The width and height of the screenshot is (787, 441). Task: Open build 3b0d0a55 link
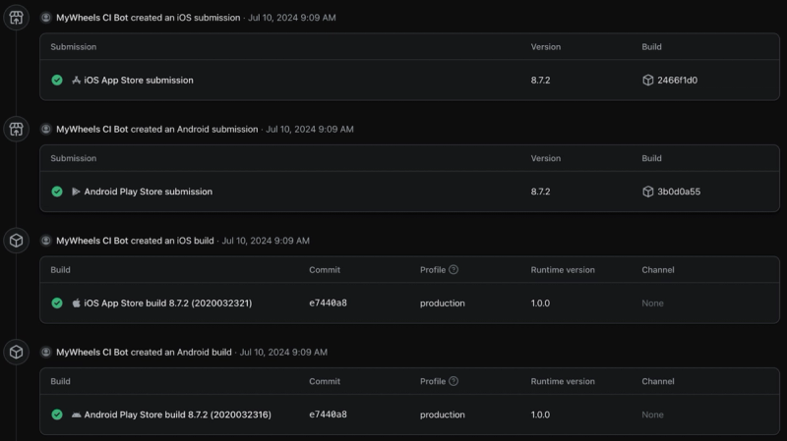click(679, 192)
